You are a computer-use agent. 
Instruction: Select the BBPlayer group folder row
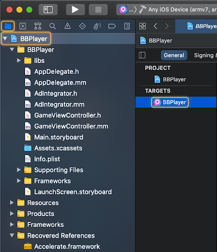[x=67, y=50]
